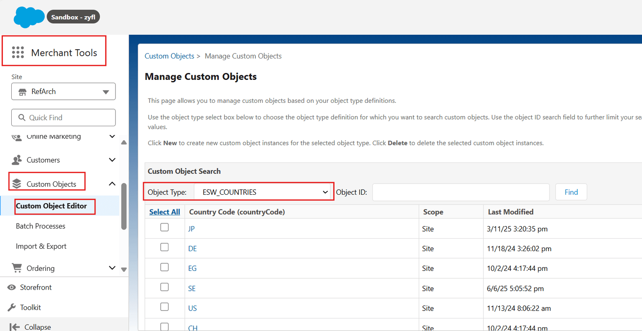This screenshot has height=331, width=642.
Task: Open Custom Object Editor in sidebar
Action: point(51,206)
